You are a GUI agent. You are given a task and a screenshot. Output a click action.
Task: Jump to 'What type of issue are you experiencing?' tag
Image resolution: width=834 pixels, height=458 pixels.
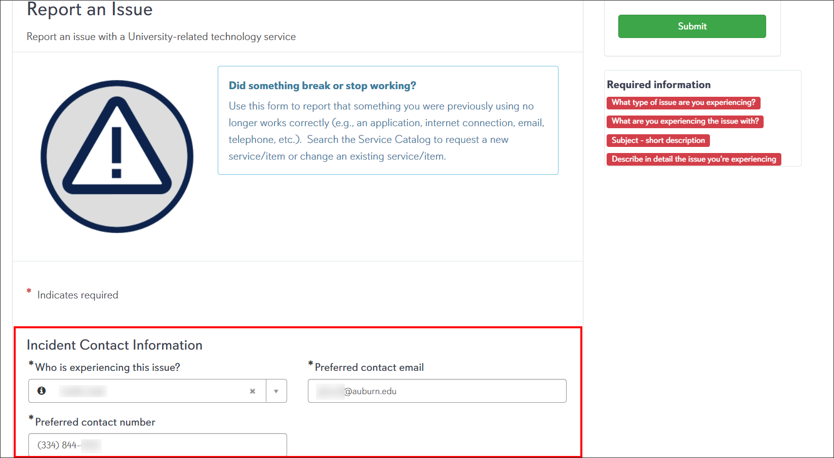683,103
